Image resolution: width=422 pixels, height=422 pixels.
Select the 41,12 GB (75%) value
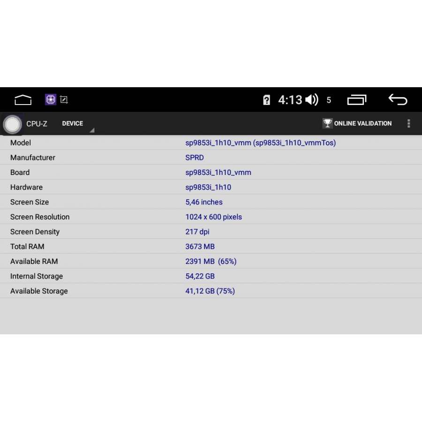210,291
